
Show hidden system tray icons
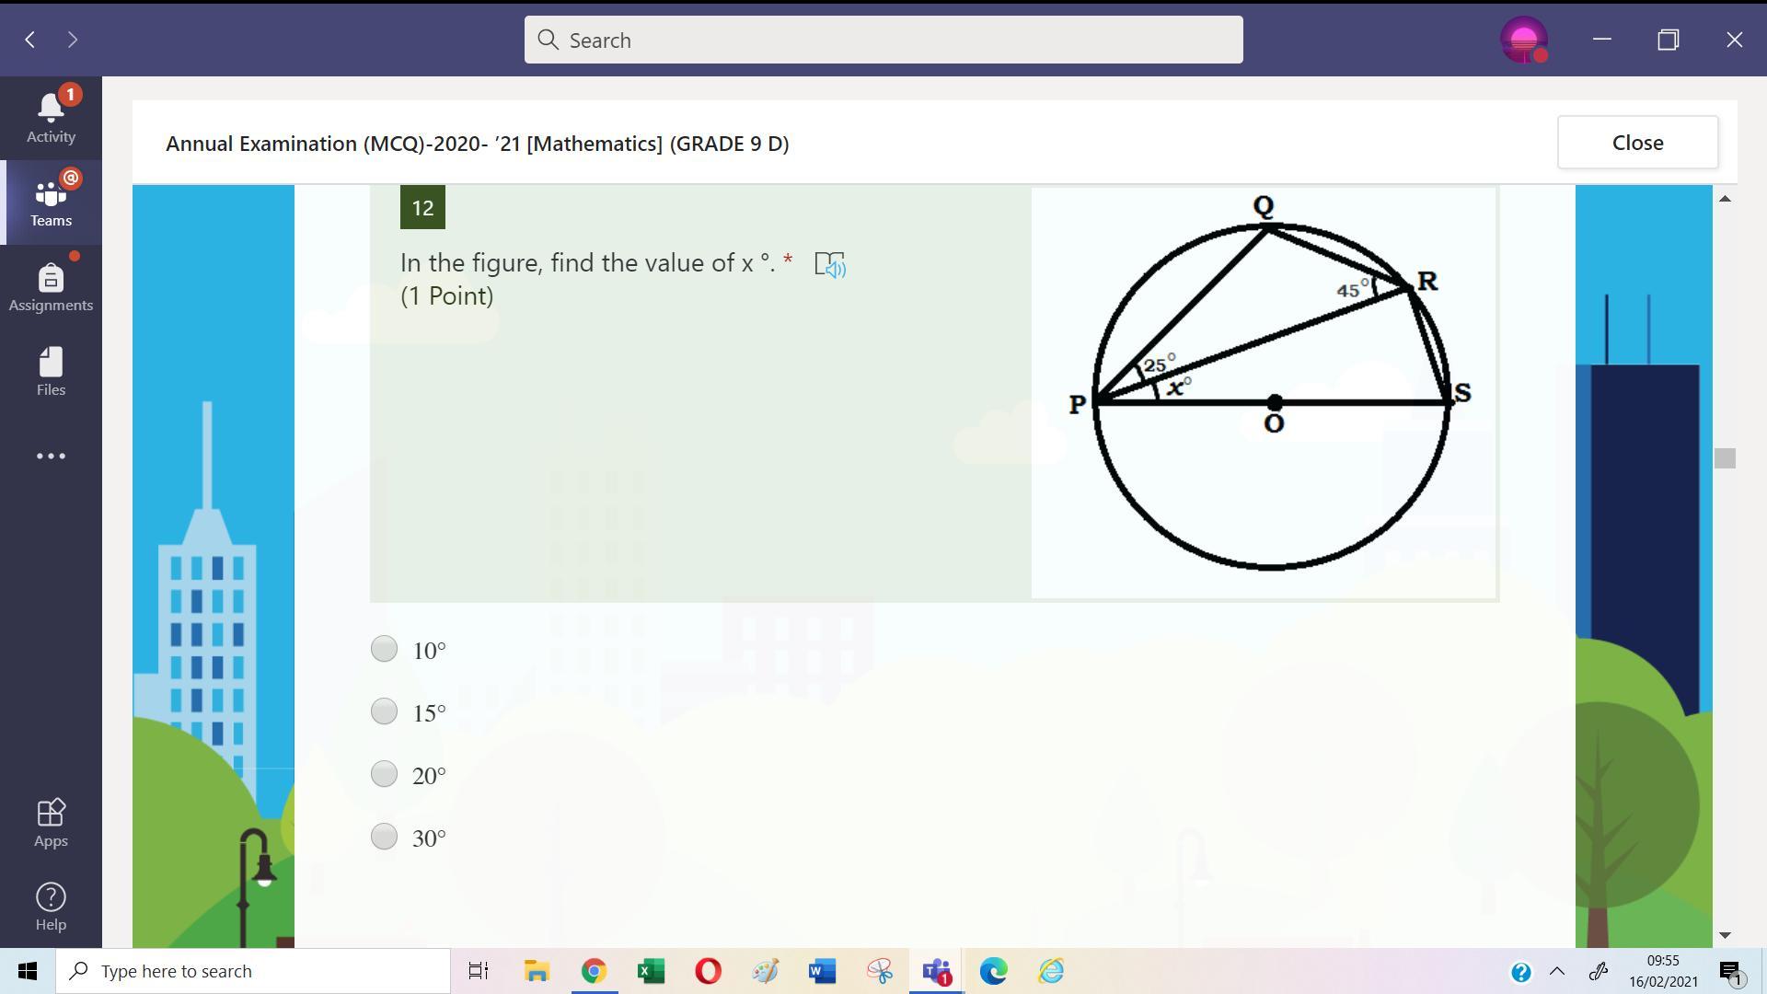pyautogui.click(x=1557, y=971)
